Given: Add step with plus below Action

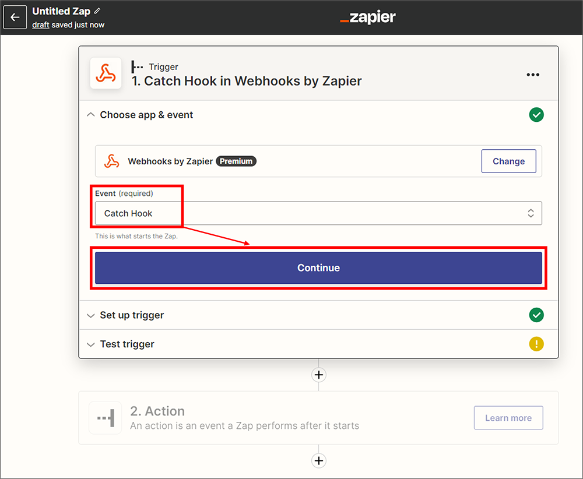Looking at the screenshot, I should point(319,461).
